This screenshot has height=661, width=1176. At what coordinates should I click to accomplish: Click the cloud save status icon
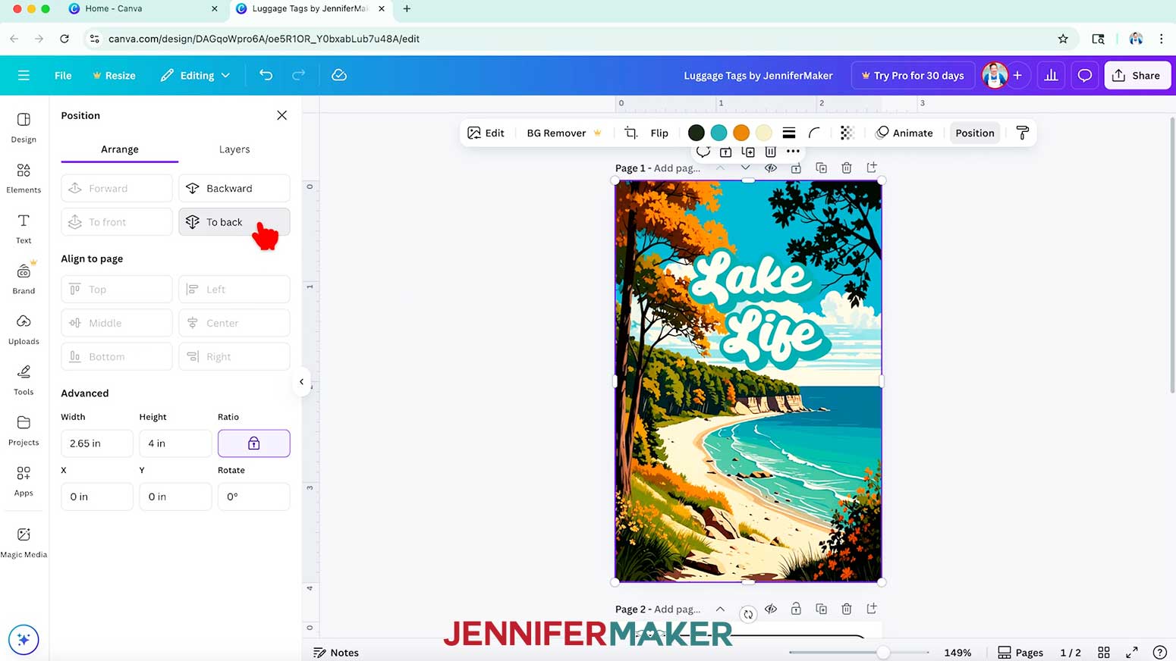[339, 75]
